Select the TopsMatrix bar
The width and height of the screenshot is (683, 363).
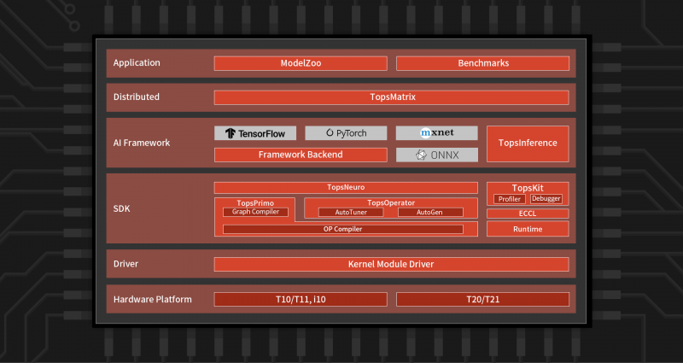pyautogui.click(x=392, y=97)
